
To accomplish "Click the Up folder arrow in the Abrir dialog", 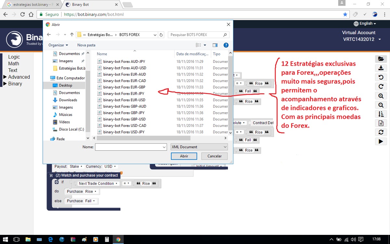I will click(x=72, y=35).
